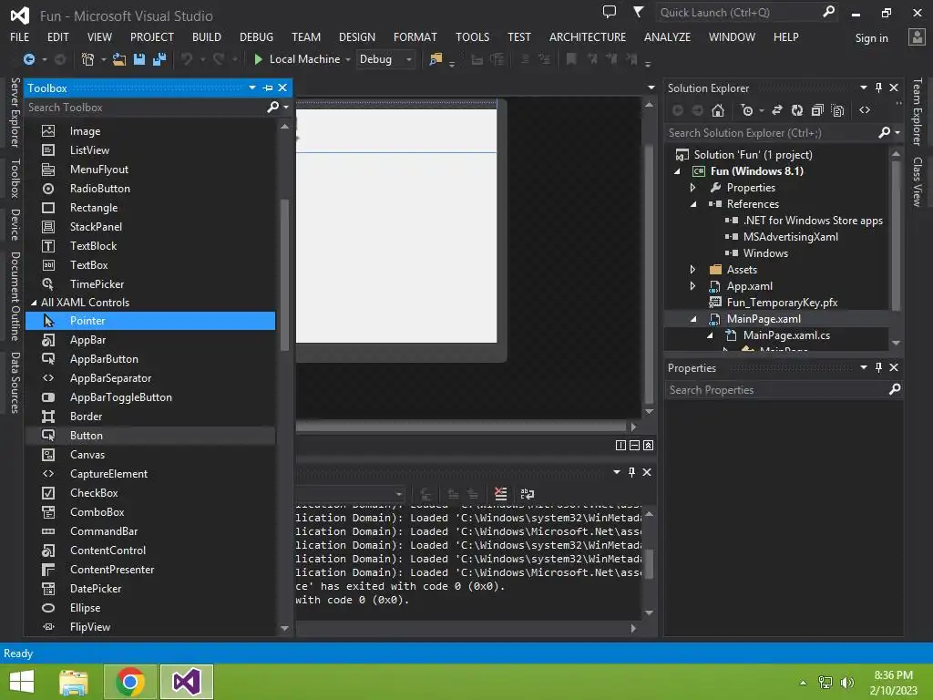Click the Find in Files toolbar icon
933x700 pixels.
coord(436,59)
